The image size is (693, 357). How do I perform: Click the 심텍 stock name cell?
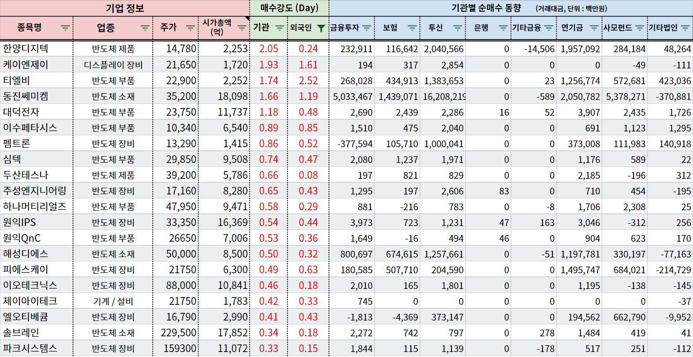pos(36,159)
